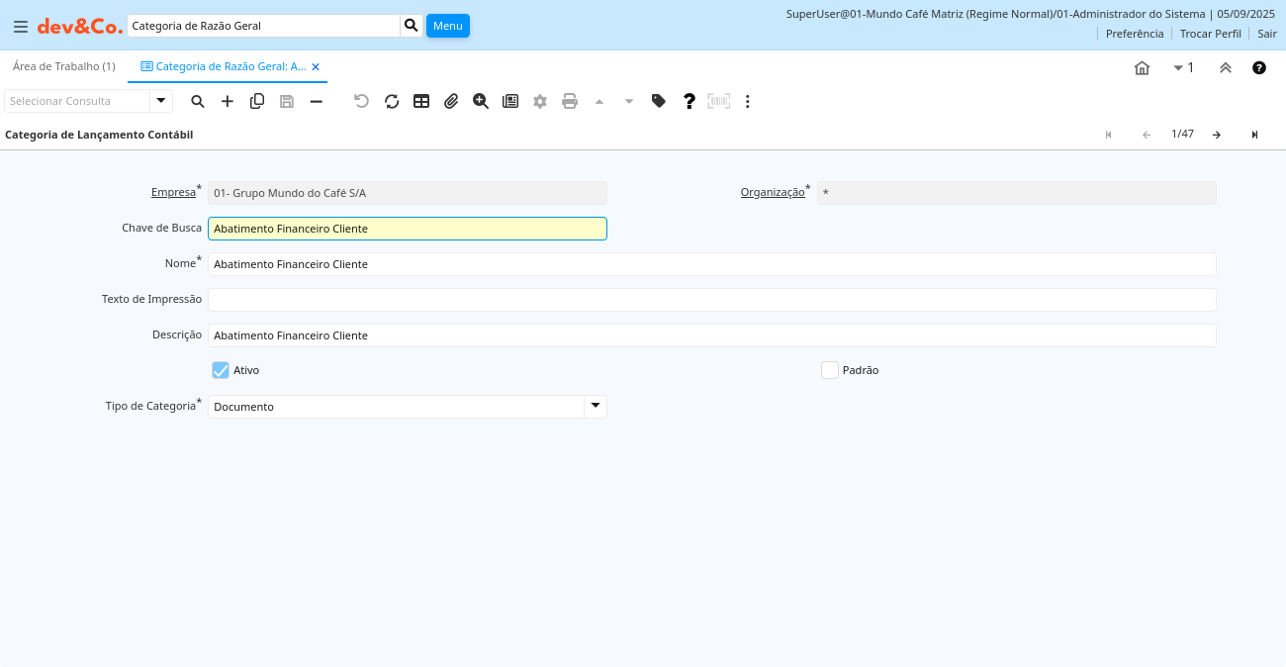This screenshot has width=1286, height=667.
Task: Click the Trocar Perfil link
Action: click(1210, 34)
